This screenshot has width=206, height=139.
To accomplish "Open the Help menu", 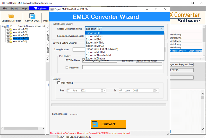I will point(24,9).
